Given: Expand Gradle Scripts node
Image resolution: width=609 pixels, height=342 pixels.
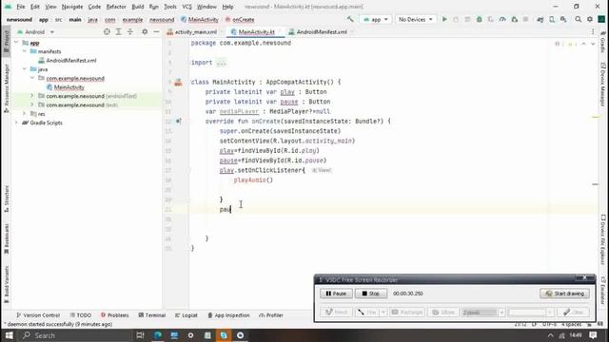Looking at the screenshot, I should click(16, 123).
